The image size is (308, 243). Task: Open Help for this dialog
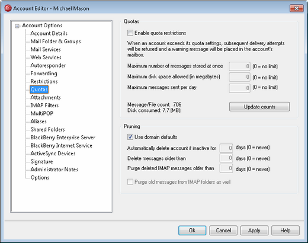[285, 231]
